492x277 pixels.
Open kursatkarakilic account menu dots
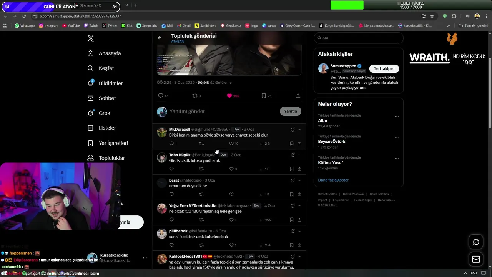click(145, 258)
